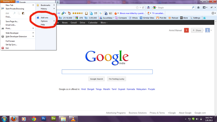The image size is (217, 122).
Task: Click the magnifier icon in the Google search box
Action: point(193,7)
